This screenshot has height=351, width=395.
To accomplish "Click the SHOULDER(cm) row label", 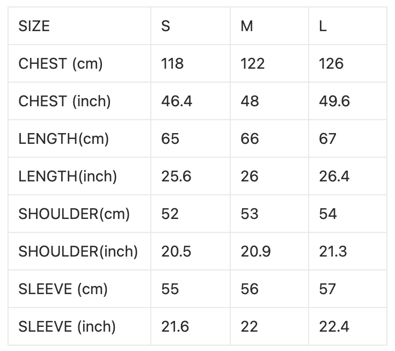I will pyautogui.click(x=74, y=214).
